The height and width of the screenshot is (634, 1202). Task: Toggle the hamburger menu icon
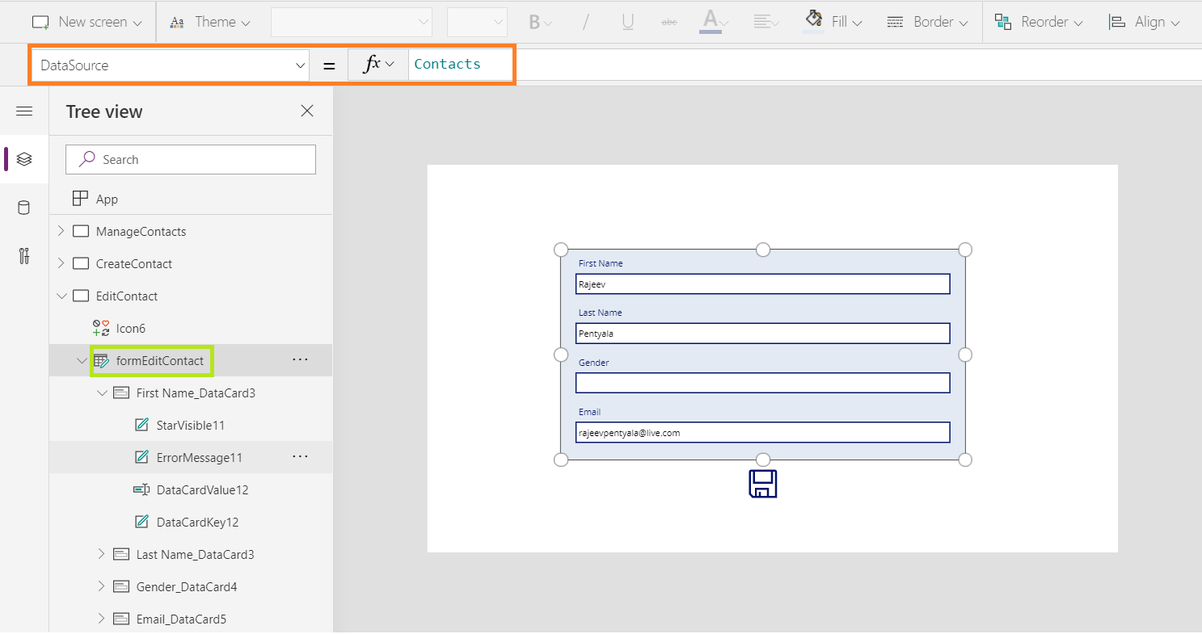24,111
